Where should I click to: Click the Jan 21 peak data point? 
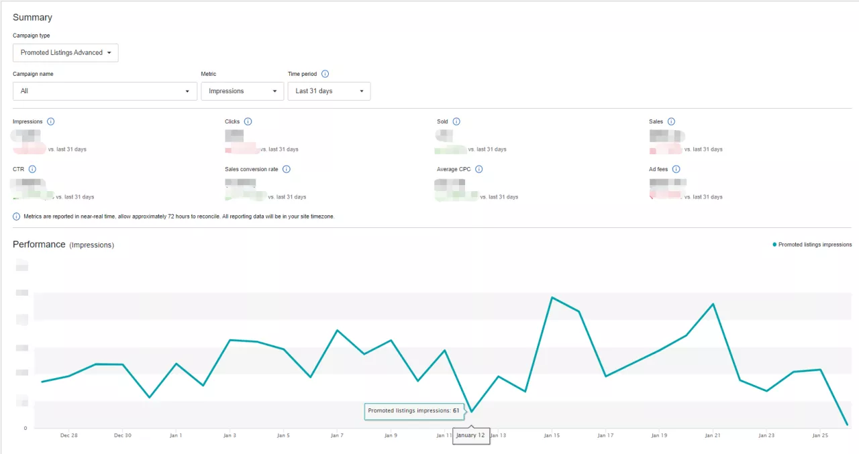click(713, 304)
